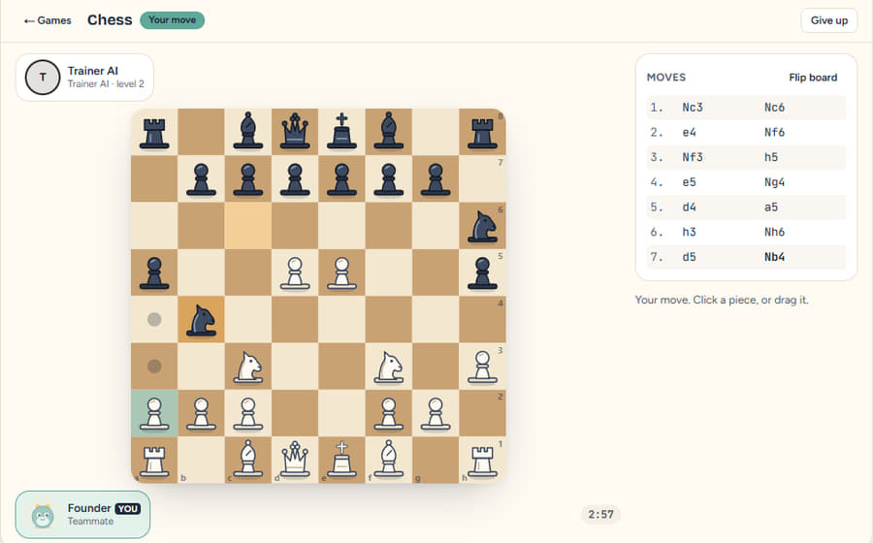Select the white king on e1
873x543 pixels.
(x=341, y=461)
